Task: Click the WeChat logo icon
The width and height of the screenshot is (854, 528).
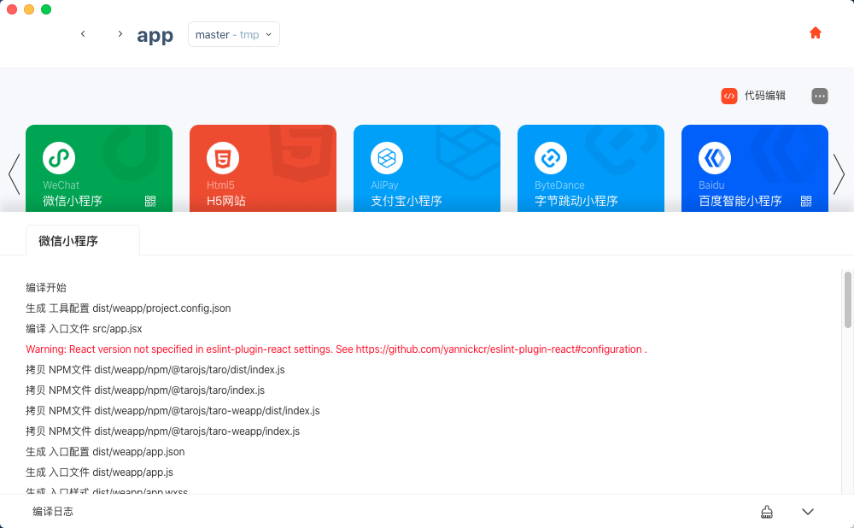Action: point(59,158)
